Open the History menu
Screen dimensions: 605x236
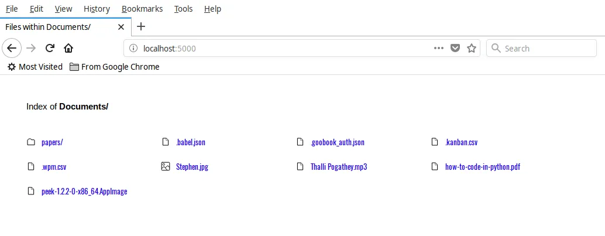[x=97, y=9]
